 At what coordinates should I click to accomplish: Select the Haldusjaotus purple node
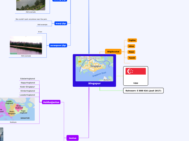pos(51,102)
